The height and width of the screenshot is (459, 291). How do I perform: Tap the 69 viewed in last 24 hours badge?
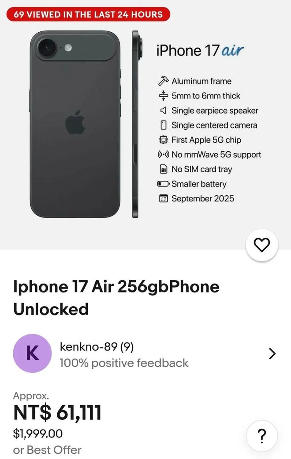tap(88, 14)
